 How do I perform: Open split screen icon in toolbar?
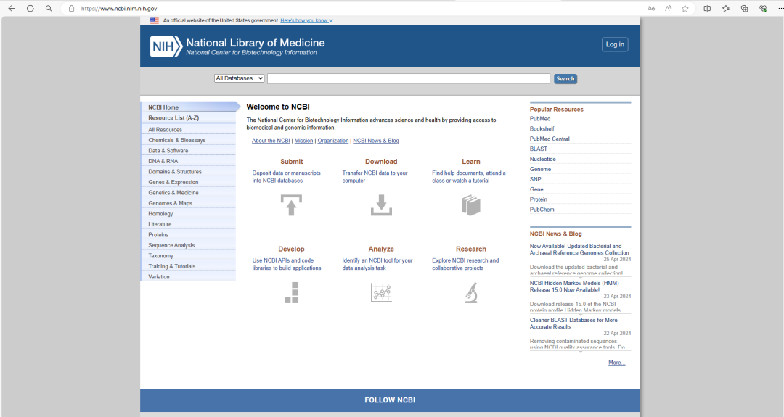[x=707, y=8]
